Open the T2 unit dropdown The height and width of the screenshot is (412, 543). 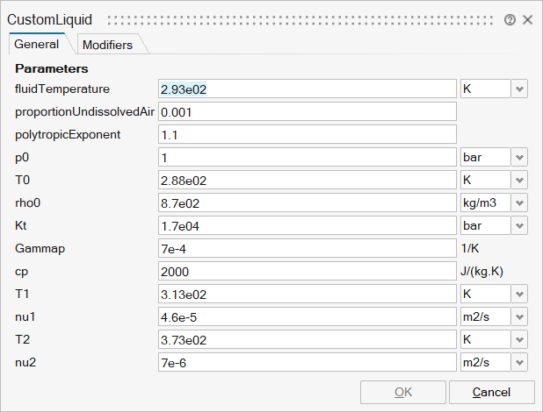[x=519, y=339]
